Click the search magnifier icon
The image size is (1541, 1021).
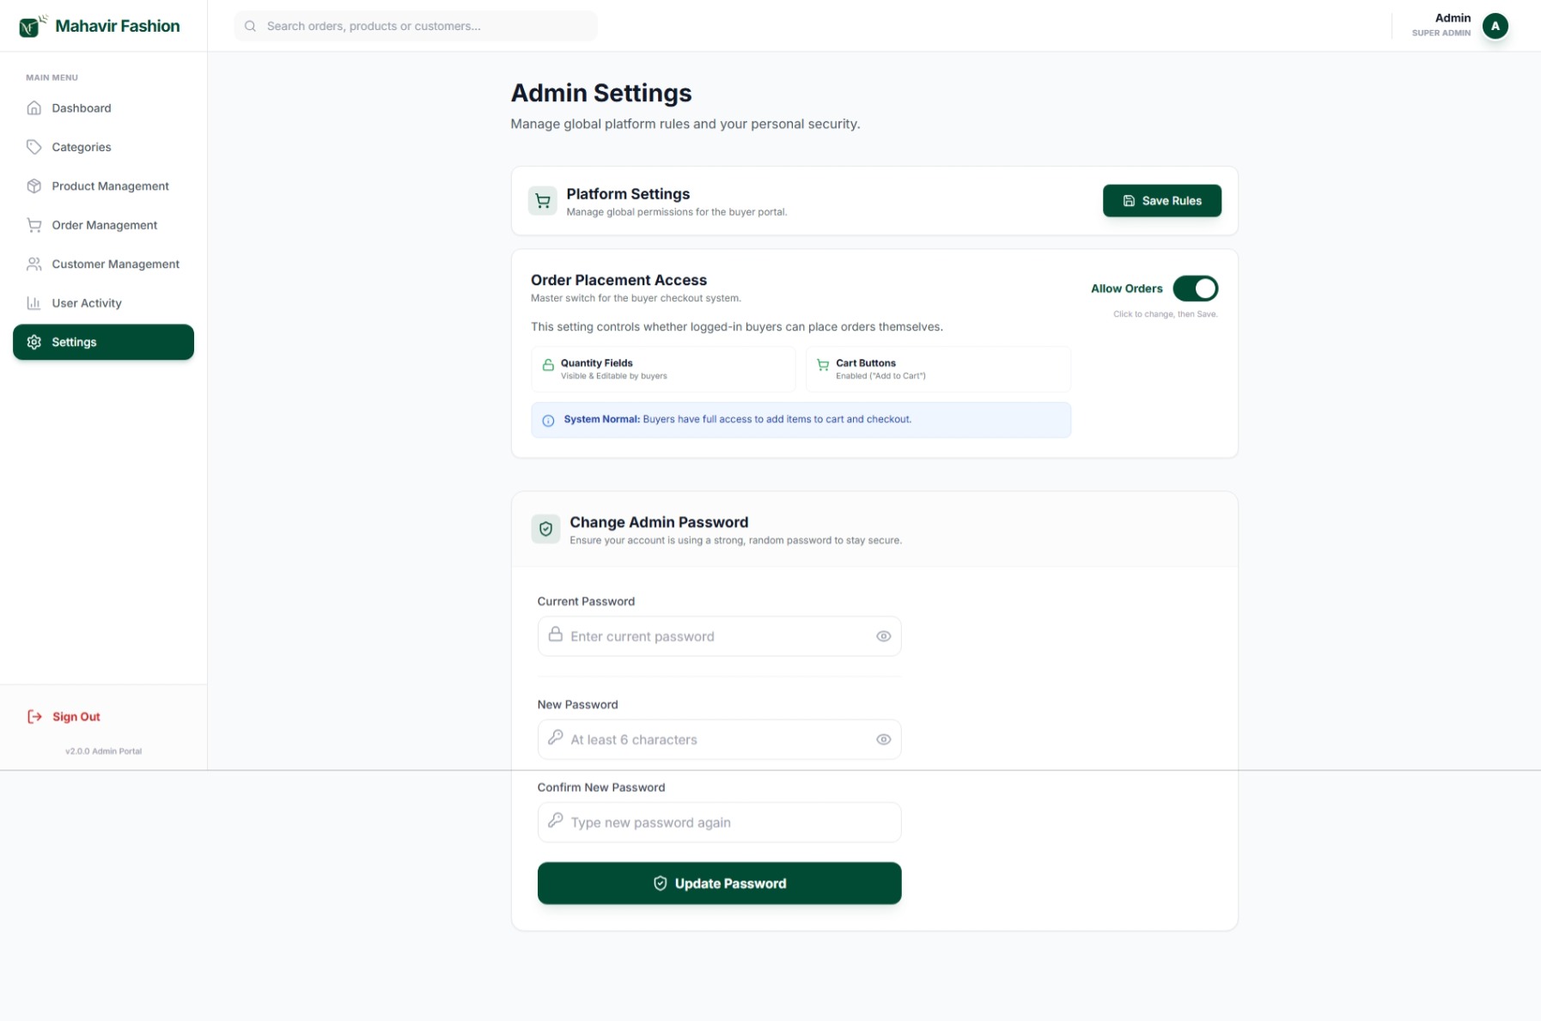pyautogui.click(x=250, y=27)
